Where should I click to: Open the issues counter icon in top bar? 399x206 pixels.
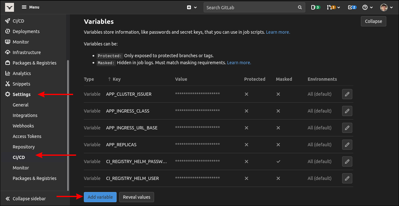click(x=315, y=7)
